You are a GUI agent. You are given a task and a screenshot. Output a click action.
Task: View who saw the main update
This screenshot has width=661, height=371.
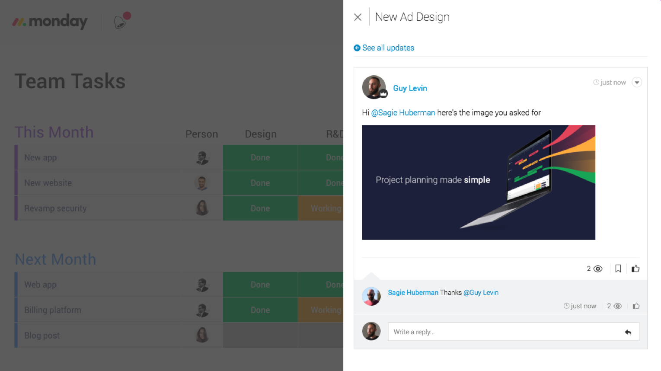click(595, 269)
